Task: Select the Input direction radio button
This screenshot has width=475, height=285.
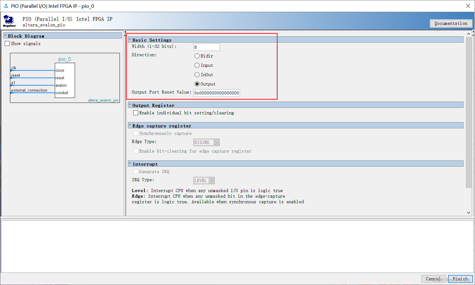Action: click(197, 65)
